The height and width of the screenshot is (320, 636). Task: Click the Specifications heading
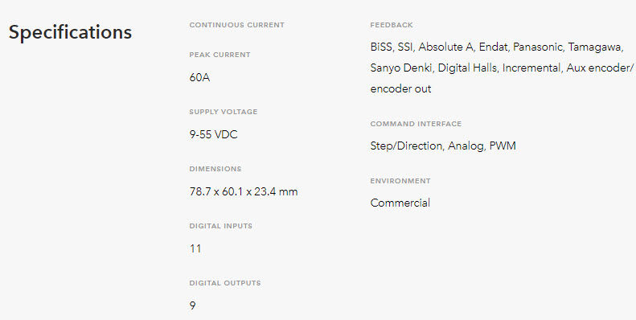tap(70, 32)
